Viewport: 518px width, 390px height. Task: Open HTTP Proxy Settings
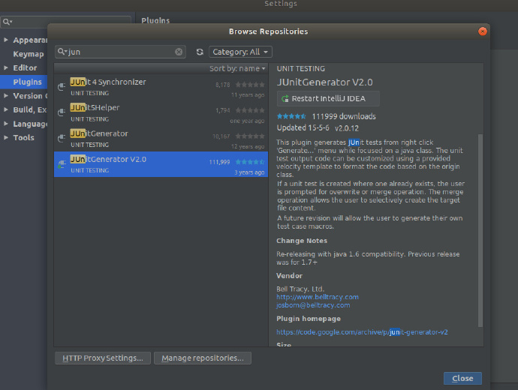click(103, 358)
